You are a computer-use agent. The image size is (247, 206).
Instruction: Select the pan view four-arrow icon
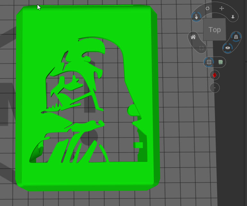[x=222, y=8]
